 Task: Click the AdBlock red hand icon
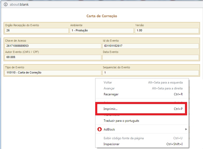tap(100, 129)
